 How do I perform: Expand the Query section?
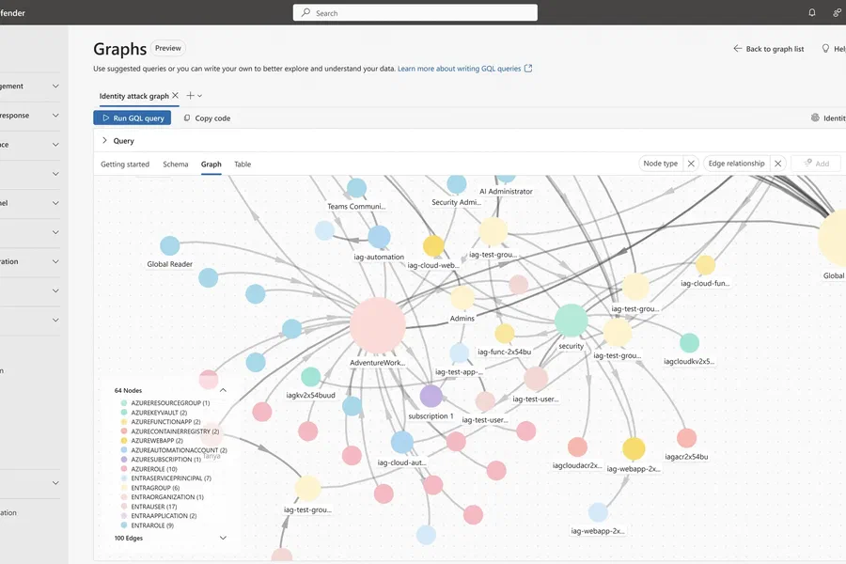click(104, 140)
